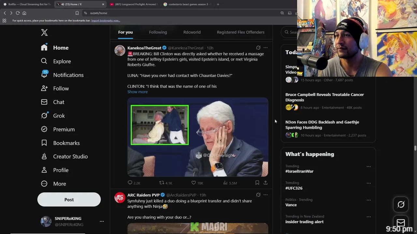This screenshot has width=417, height=234.
Task: Open Premium in the sidebar
Action: (x=58, y=129)
